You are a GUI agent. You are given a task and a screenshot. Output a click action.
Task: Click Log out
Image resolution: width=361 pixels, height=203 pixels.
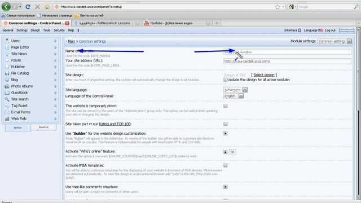coord(330,30)
